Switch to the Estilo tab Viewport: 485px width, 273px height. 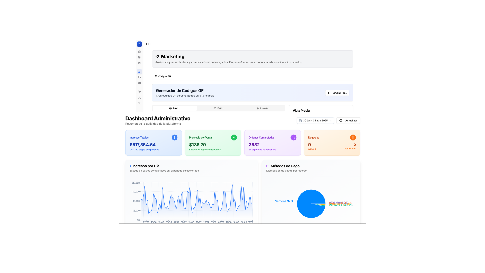pos(219,108)
